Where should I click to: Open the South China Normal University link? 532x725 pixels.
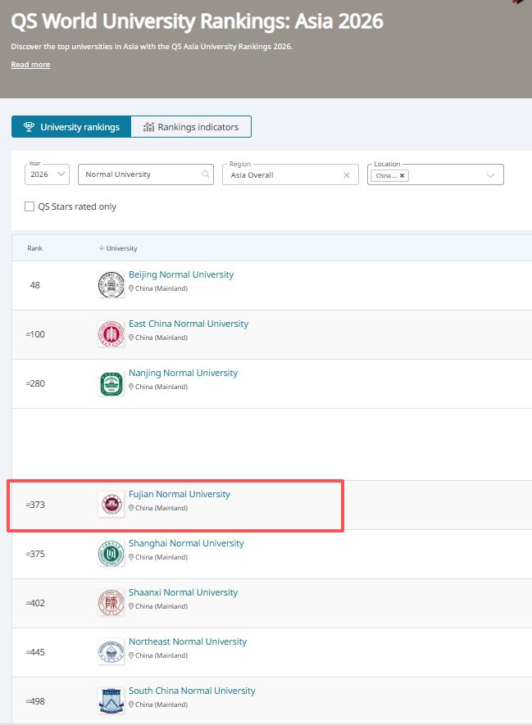(x=192, y=691)
